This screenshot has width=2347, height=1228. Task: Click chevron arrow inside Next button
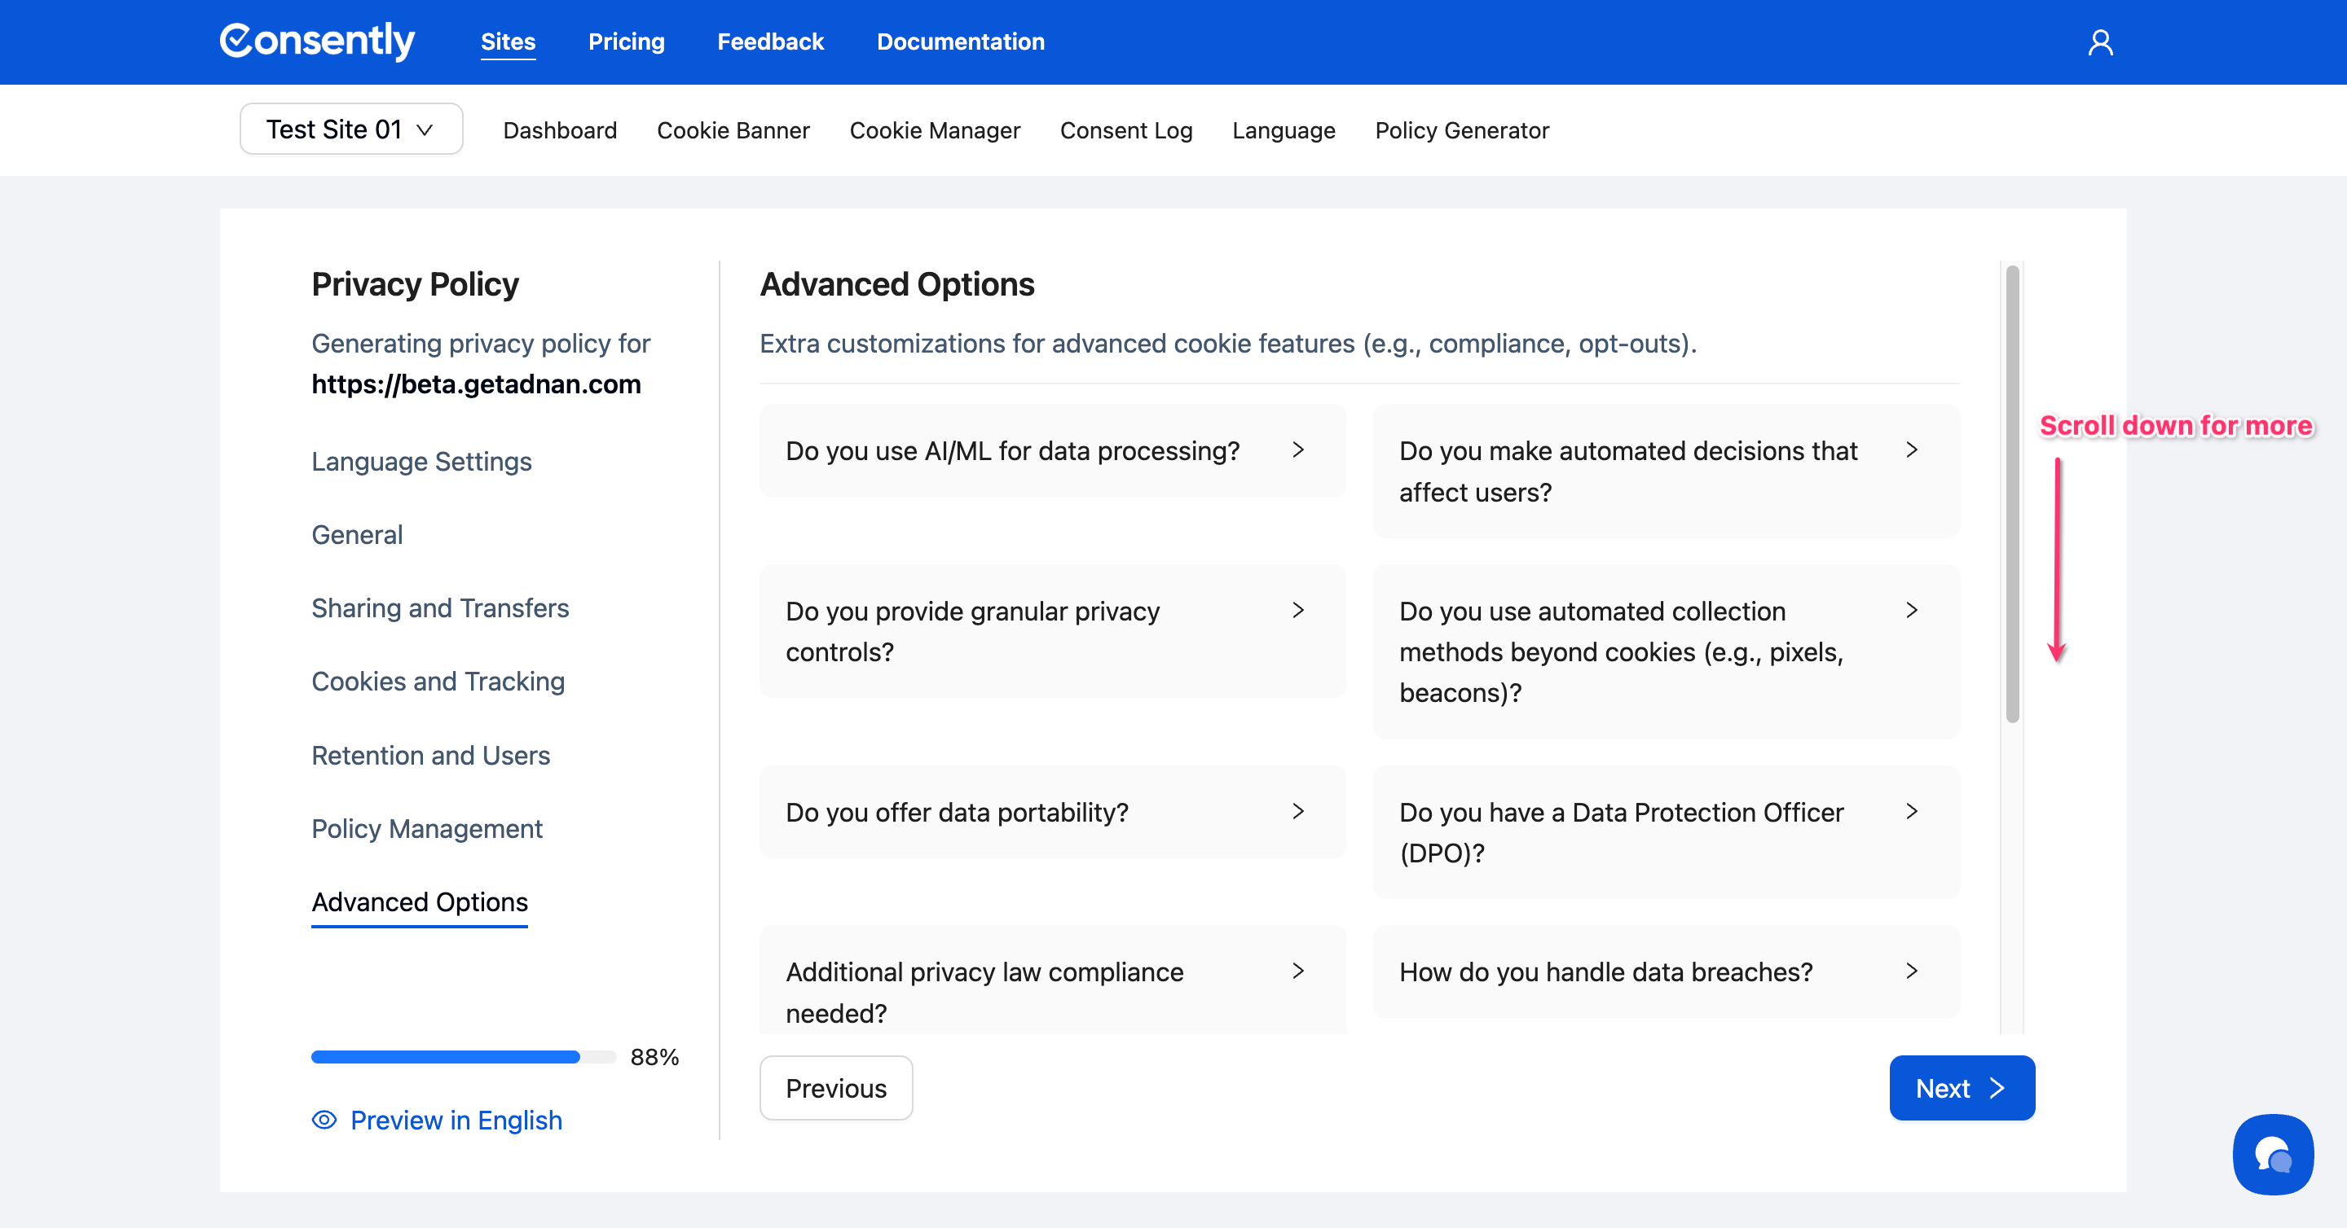tap(1997, 1088)
